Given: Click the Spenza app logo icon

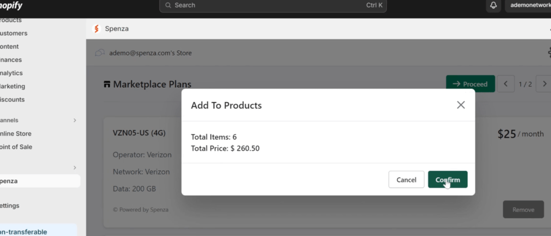Looking at the screenshot, I should (96, 29).
